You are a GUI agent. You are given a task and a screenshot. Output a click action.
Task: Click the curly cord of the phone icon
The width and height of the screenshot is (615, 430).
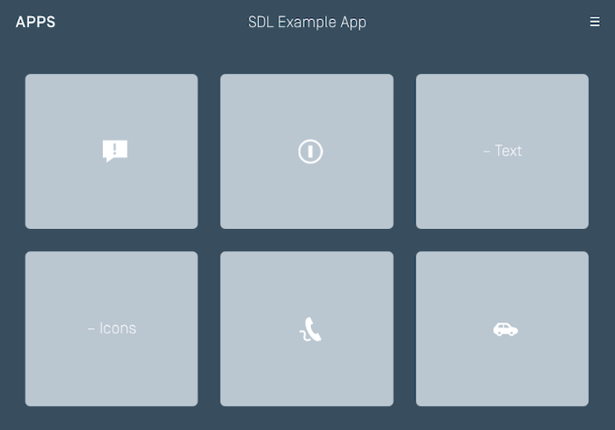pos(304,334)
